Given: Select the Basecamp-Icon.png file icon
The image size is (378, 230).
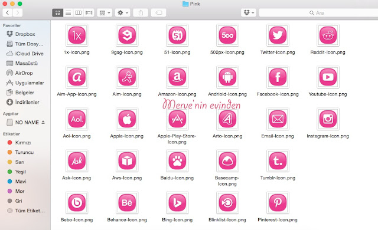Looking at the screenshot, I should [x=227, y=161].
